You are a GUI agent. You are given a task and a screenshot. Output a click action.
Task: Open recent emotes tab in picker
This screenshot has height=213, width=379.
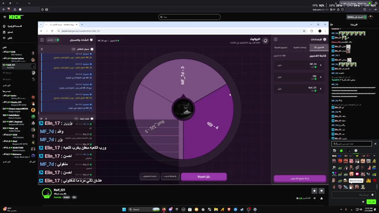335,151
